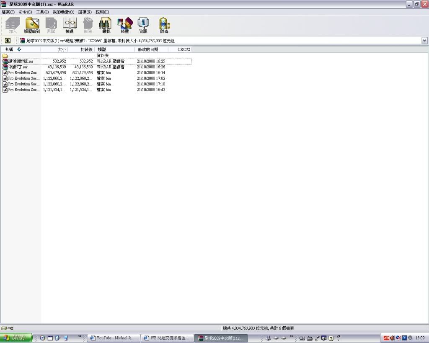Switch to the YouTube - Michael Ja... taskbar window
Image resolution: width=429 pixels, height=343 pixels.
(114, 338)
